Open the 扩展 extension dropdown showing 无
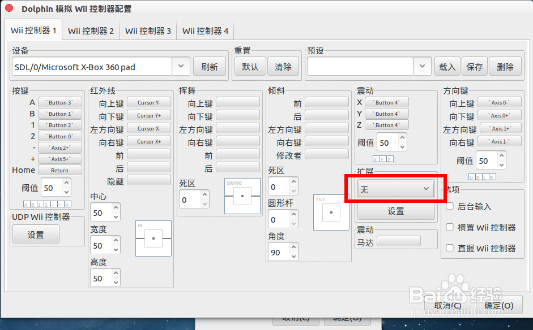This screenshot has width=533, height=330. [396, 189]
